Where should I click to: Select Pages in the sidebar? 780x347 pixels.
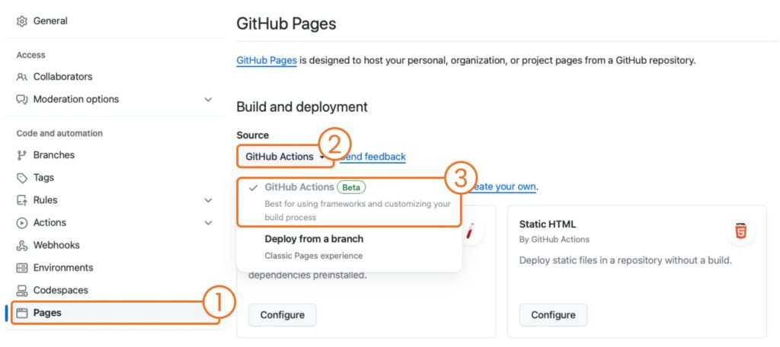tap(115, 314)
